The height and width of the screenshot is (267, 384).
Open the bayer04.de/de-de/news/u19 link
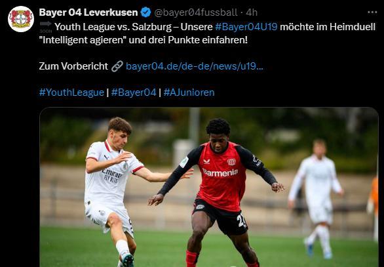195,66
